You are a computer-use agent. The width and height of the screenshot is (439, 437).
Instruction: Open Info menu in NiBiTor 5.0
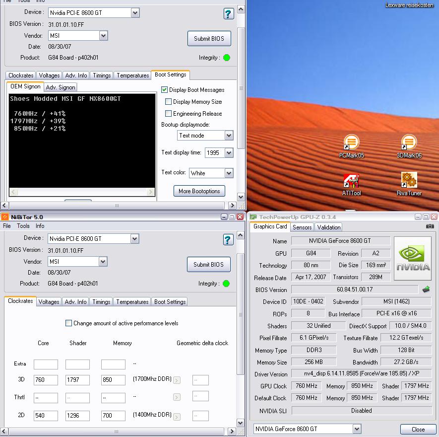(40, 225)
